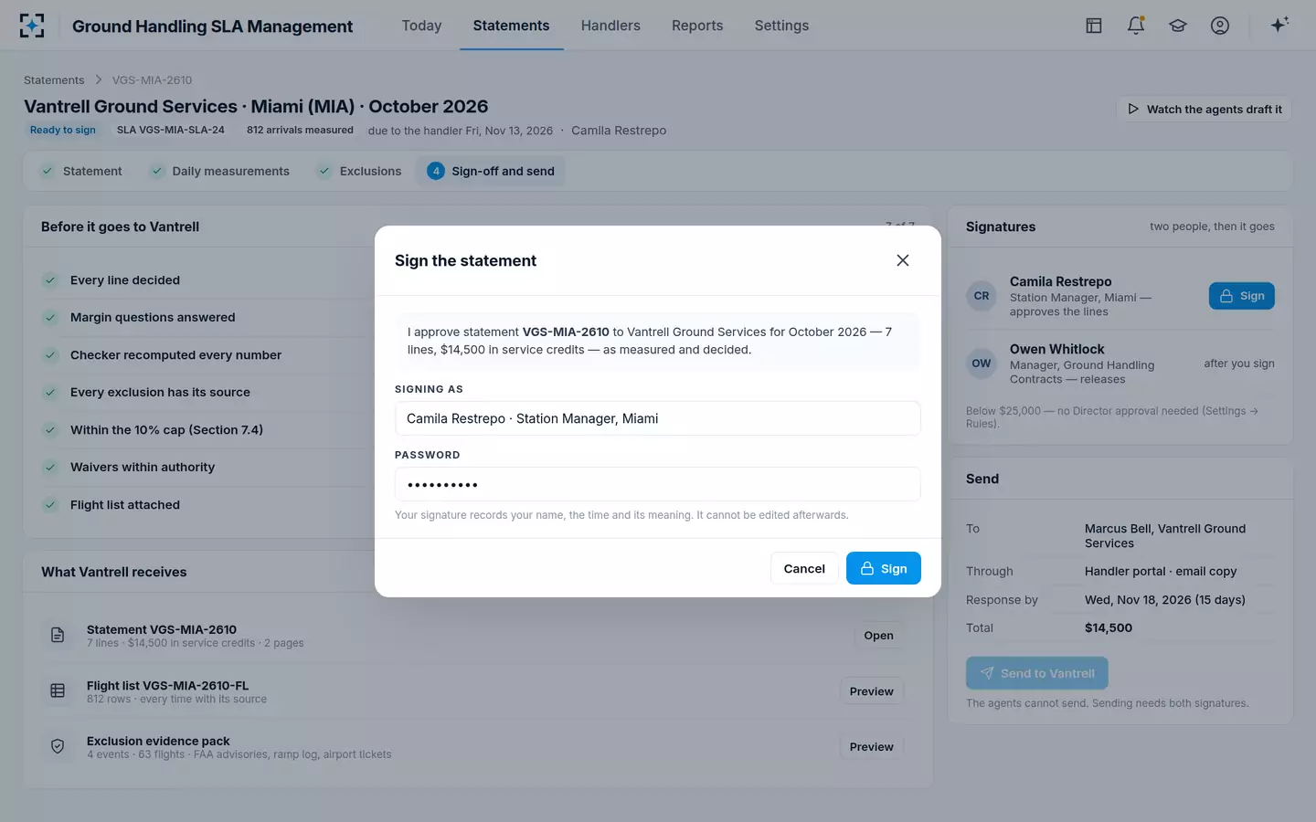Click the 812 arrivals measured tag
The image size is (1316, 822).
pyautogui.click(x=300, y=130)
